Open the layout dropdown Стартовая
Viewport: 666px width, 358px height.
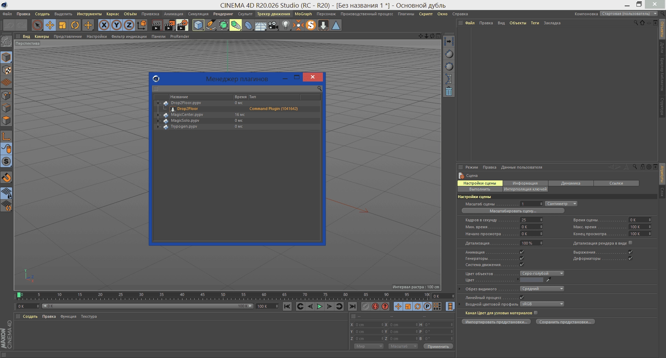point(629,14)
